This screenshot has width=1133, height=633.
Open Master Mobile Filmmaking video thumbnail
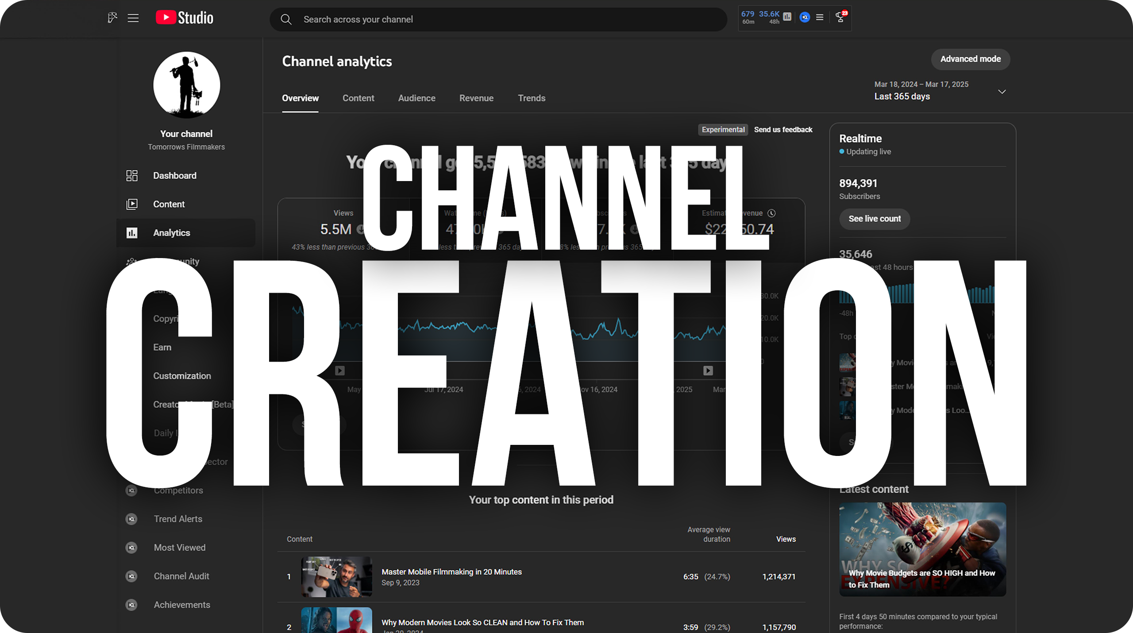[336, 577]
